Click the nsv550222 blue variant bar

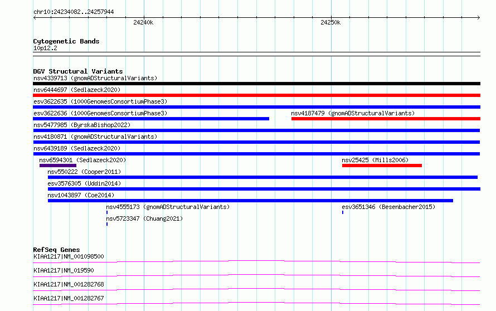coord(262,177)
